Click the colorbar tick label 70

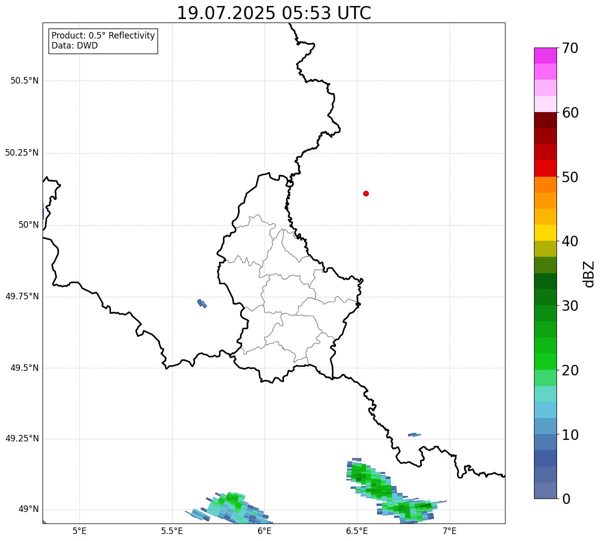570,48
